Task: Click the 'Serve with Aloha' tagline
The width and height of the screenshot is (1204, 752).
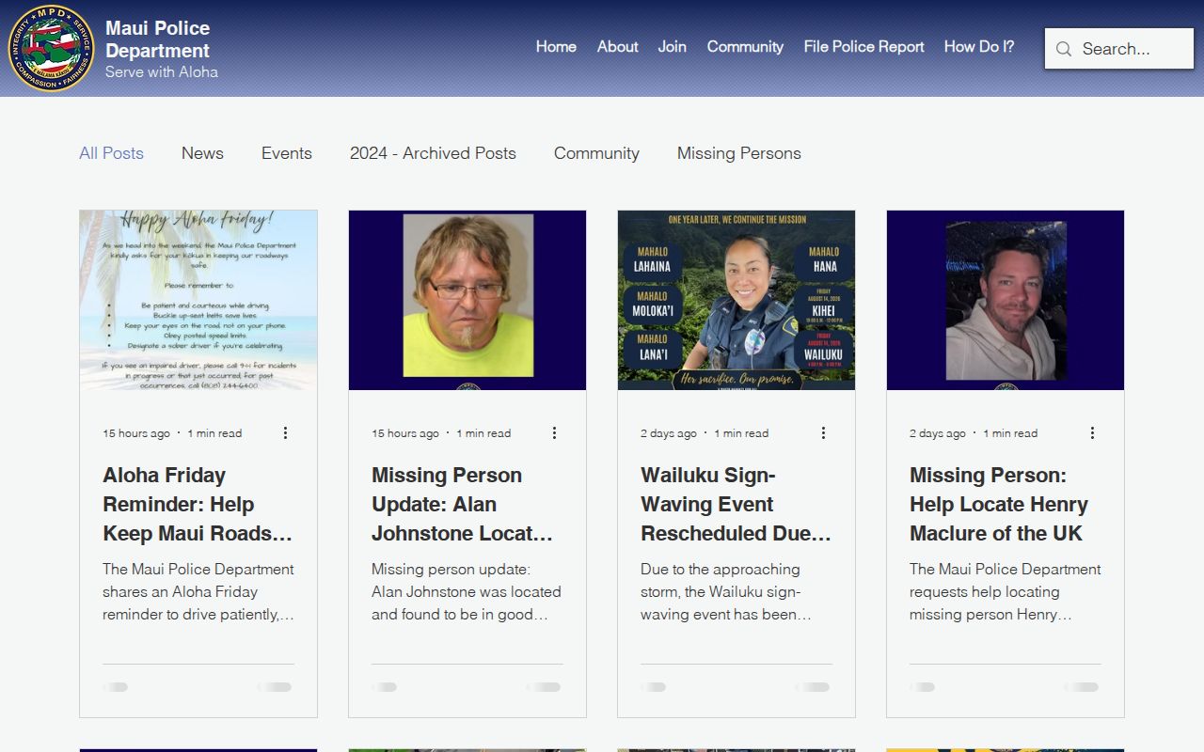Action: pyautogui.click(x=162, y=71)
